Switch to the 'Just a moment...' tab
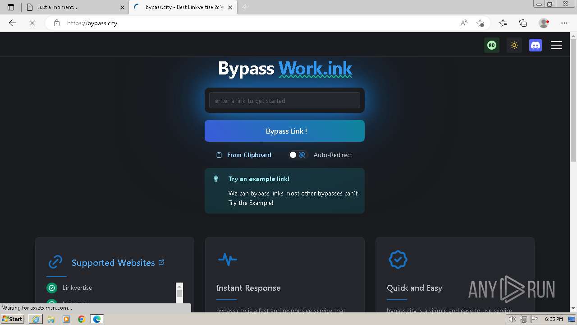Viewport: 577px width, 325px height. (75, 7)
